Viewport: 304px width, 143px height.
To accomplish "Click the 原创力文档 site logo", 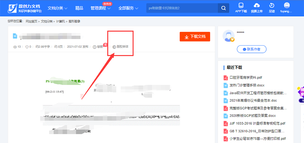I will tap(25, 8).
